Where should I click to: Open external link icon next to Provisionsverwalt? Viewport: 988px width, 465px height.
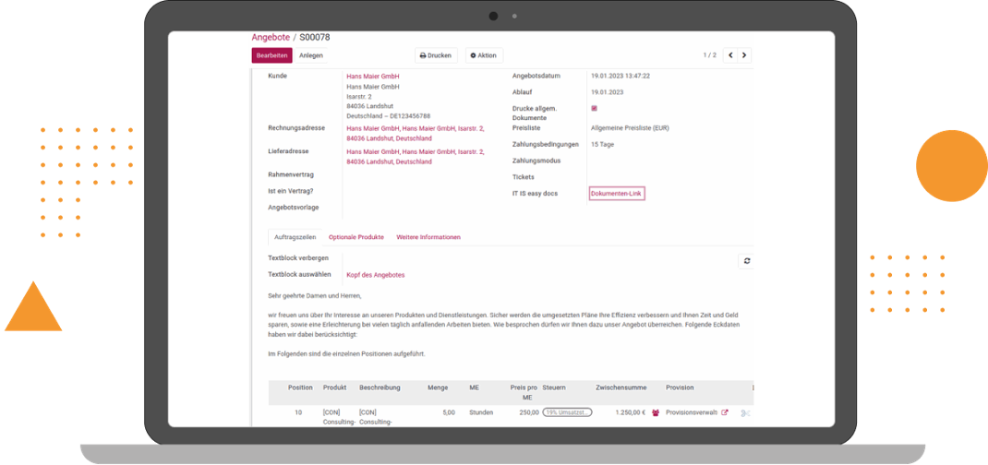pyautogui.click(x=725, y=412)
